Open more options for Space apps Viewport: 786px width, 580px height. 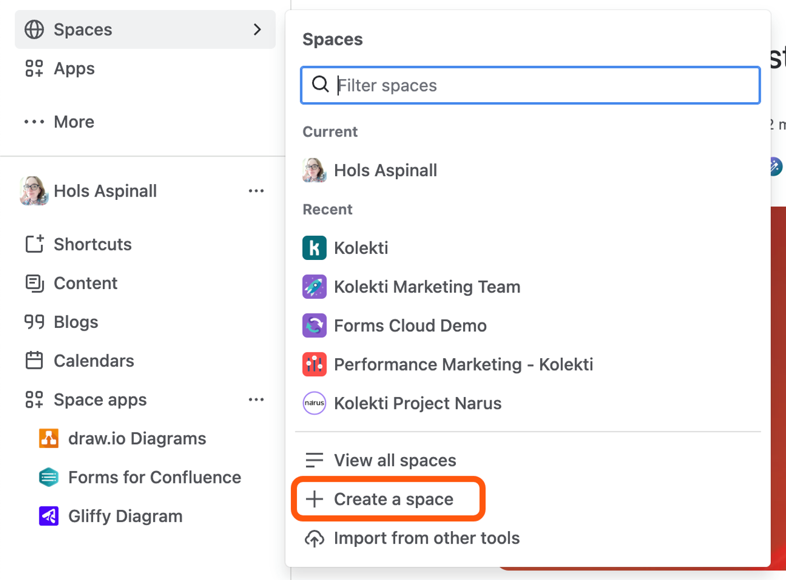[x=256, y=400]
